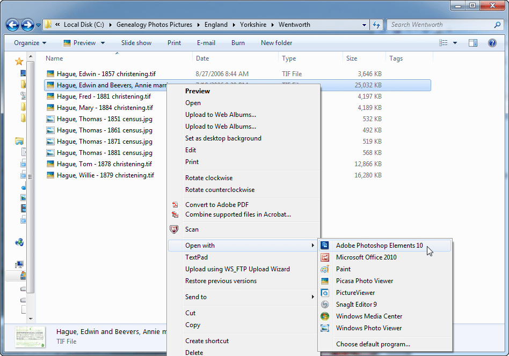This screenshot has height=356, width=509.
Task: Click the Windows Media Center icon
Action: pyautogui.click(x=325, y=316)
